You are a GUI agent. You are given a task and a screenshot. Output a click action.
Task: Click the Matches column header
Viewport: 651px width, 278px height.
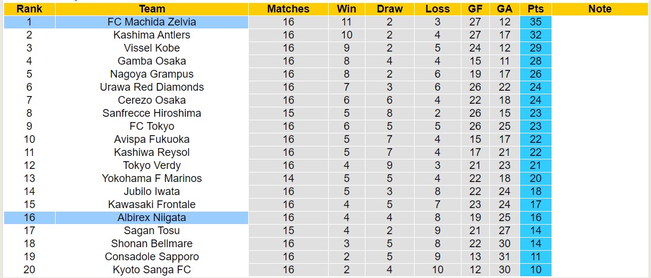click(288, 9)
